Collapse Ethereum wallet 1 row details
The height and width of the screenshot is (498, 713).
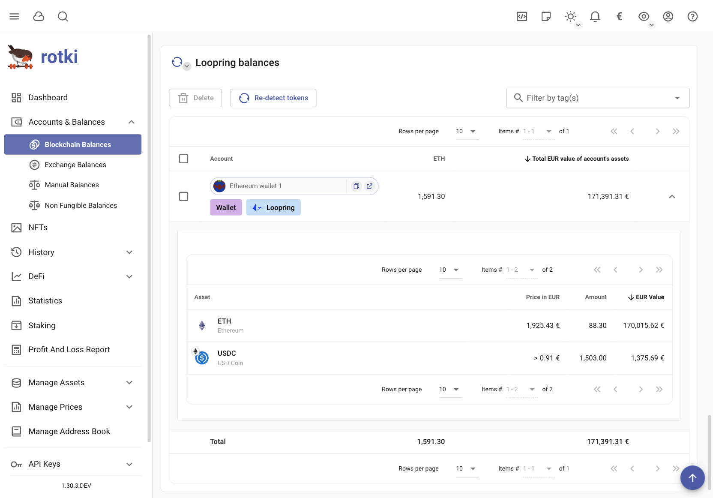(672, 196)
